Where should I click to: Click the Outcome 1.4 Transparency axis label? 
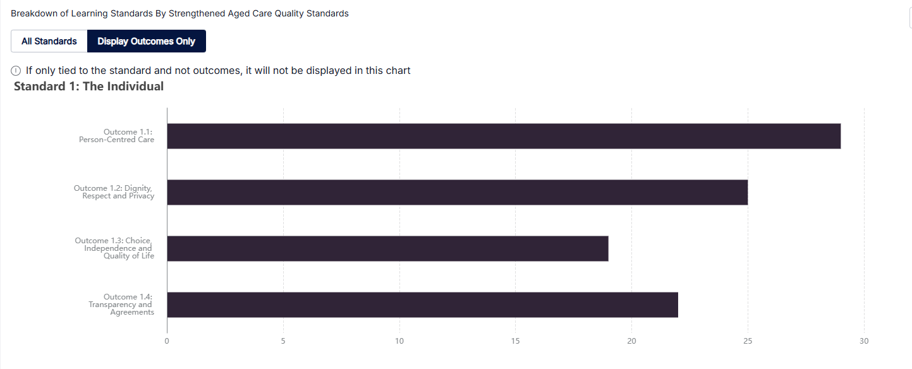(122, 305)
